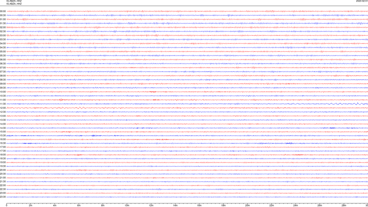Choose the 16m x-axis tick label
The width and height of the screenshot is (368, 207).
pos(199,205)
